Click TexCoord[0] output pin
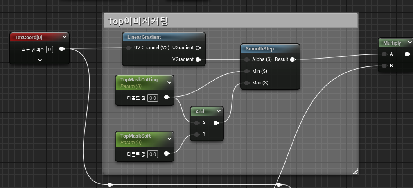This screenshot has width=413, height=188. (62, 49)
